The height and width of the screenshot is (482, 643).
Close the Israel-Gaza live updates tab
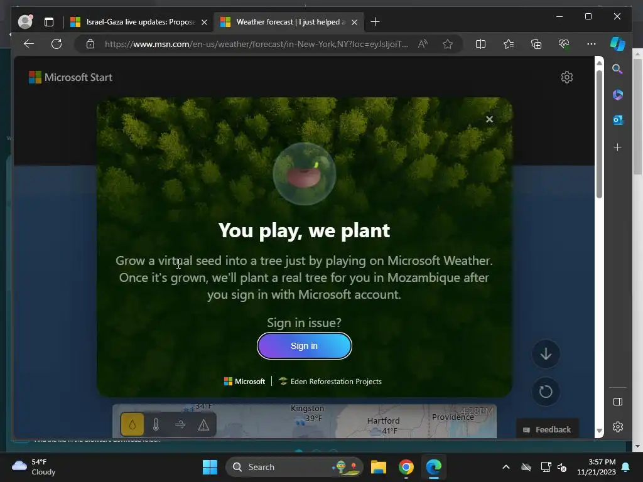point(204,22)
